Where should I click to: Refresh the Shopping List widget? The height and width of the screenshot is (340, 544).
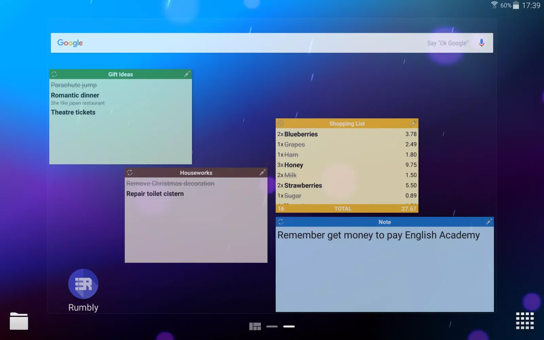[281, 123]
